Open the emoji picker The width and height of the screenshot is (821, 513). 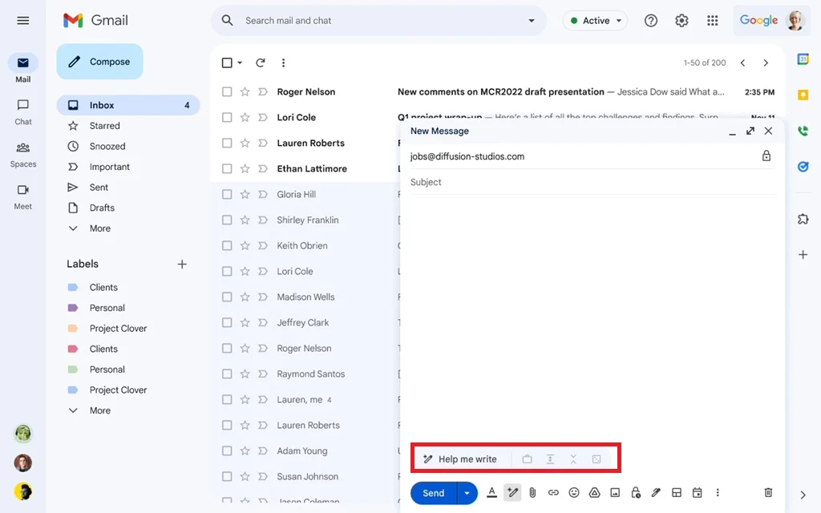(573, 492)
